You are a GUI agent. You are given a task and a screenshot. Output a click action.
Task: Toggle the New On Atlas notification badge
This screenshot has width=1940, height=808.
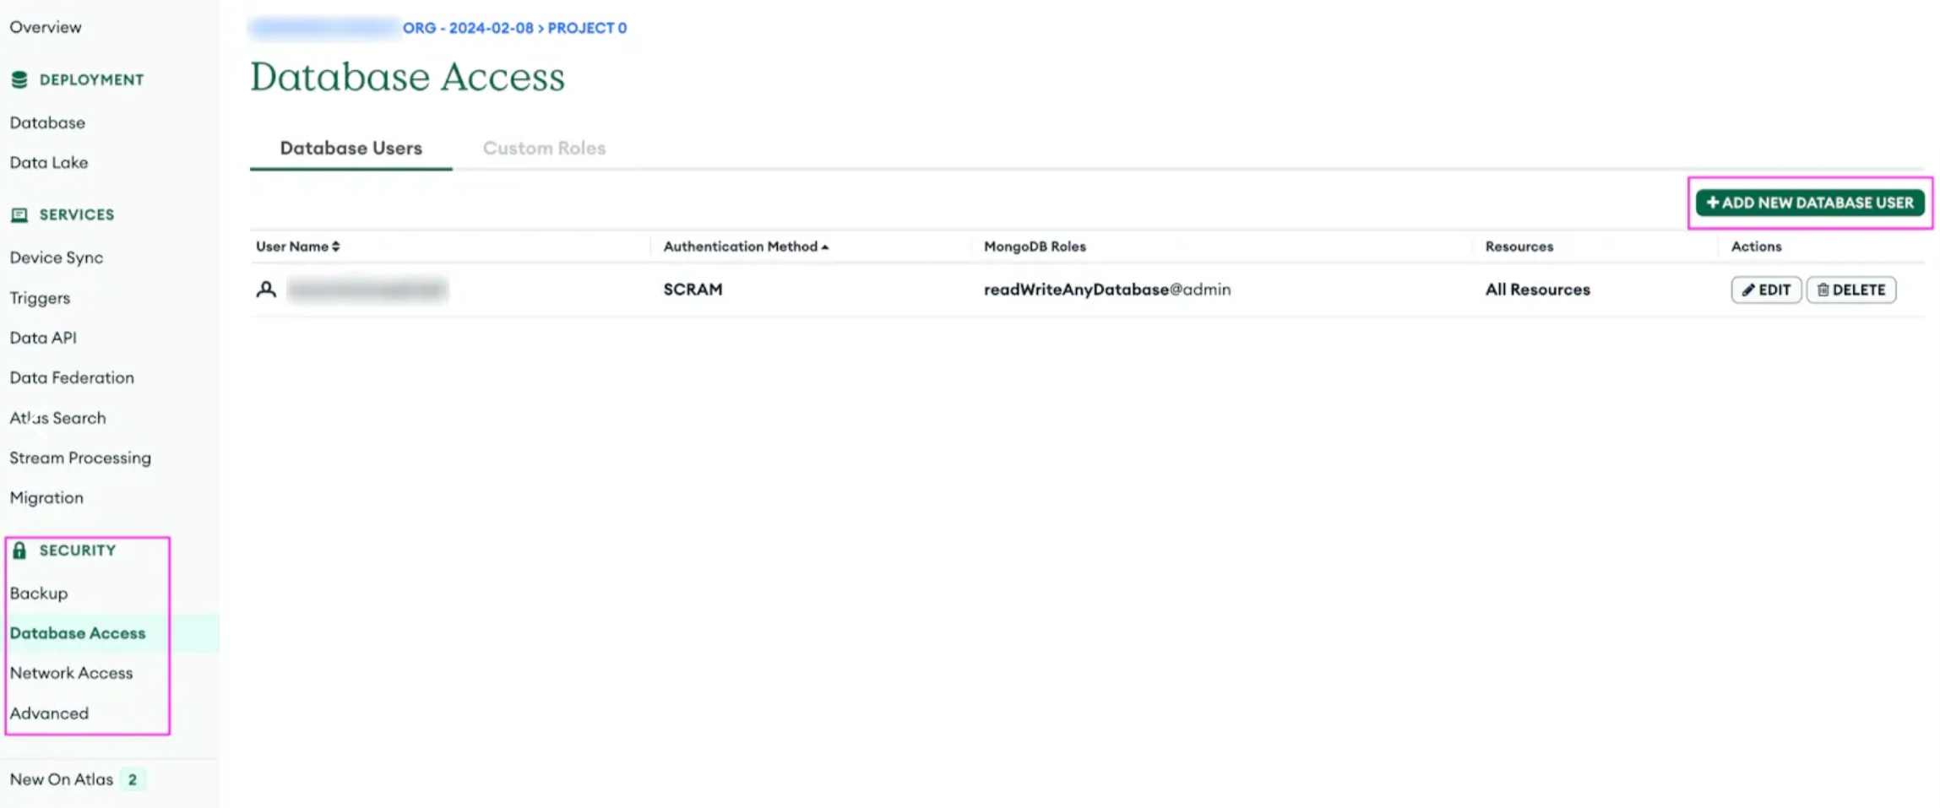[x=133, y=778]
